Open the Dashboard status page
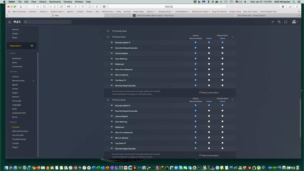The width and height of the screenshot is (304, 171). 17,58
